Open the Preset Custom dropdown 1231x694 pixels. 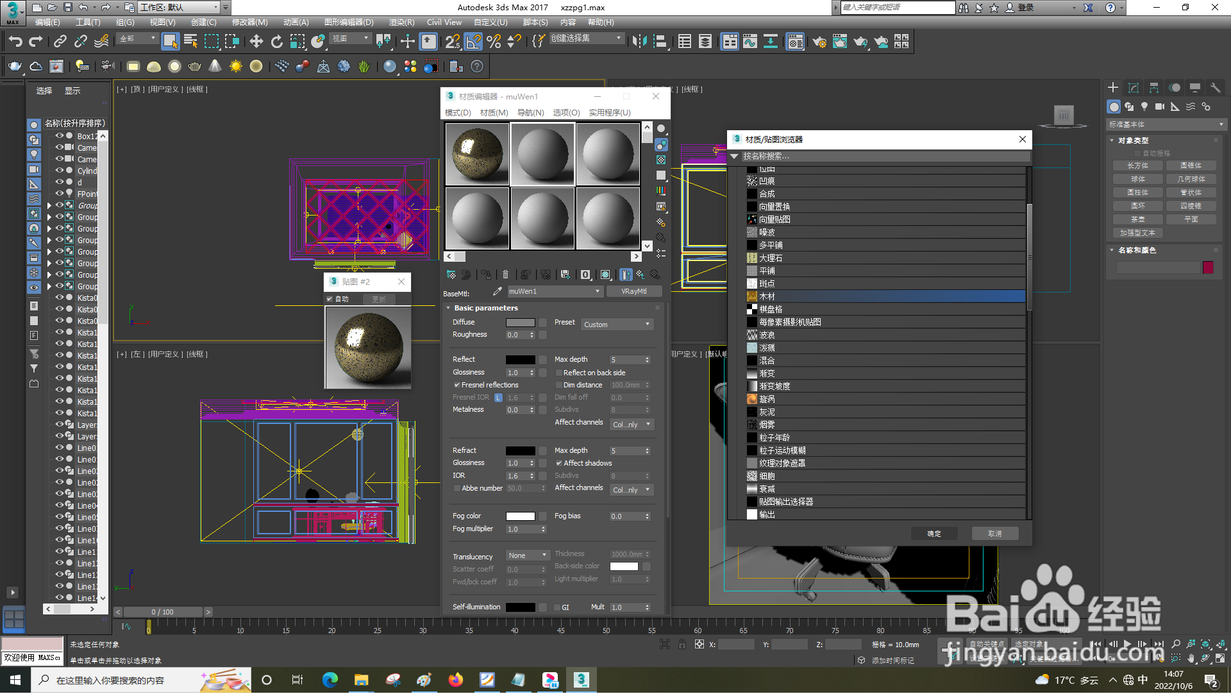tap(617, 325)
